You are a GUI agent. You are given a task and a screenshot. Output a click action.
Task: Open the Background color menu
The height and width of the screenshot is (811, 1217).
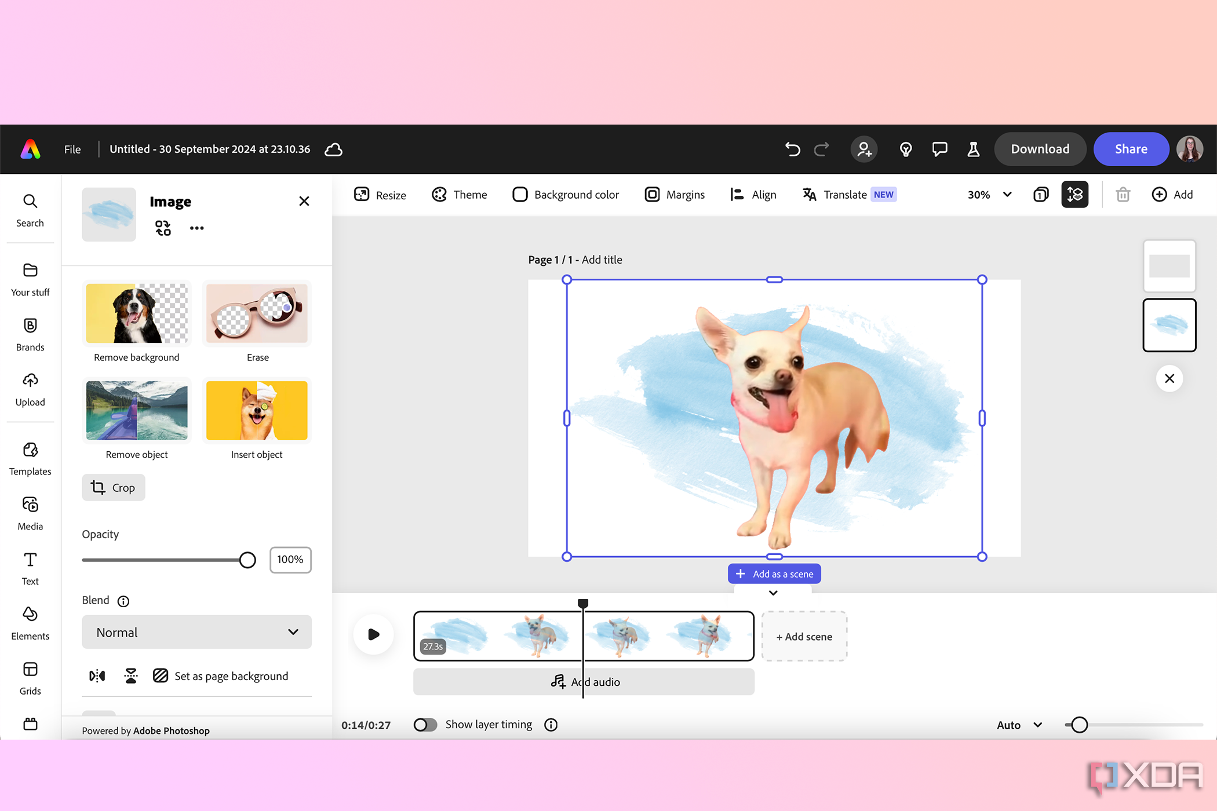565,195
